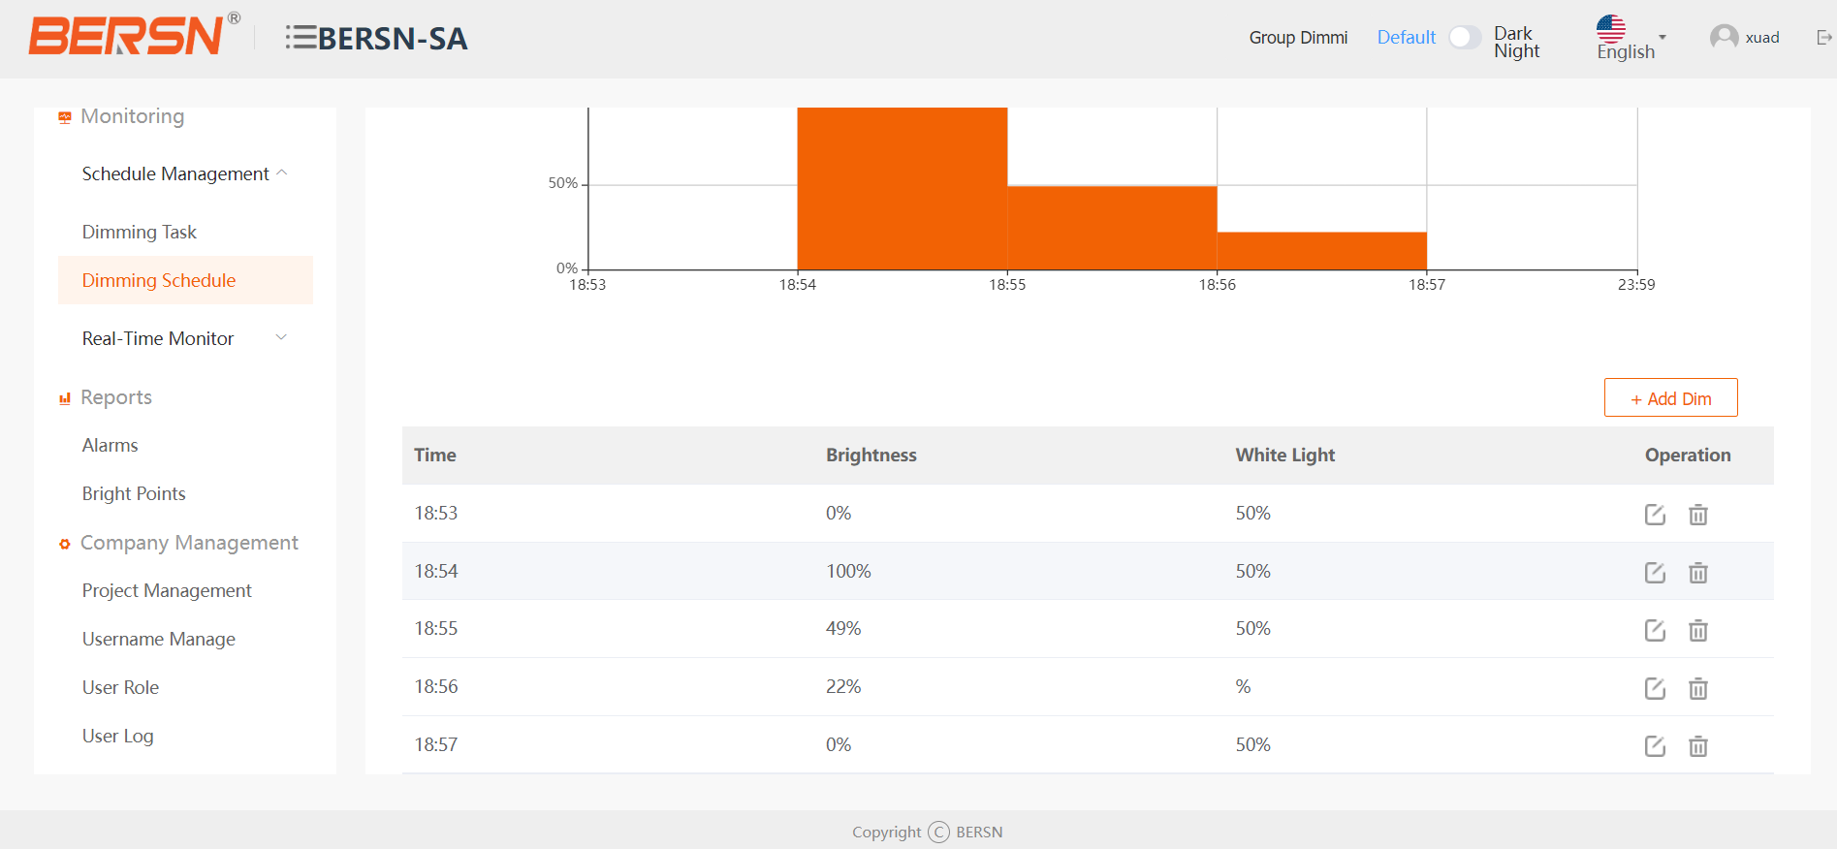Click the Add Dim button
This screenshot has height=849, width=1837.
1670,398
